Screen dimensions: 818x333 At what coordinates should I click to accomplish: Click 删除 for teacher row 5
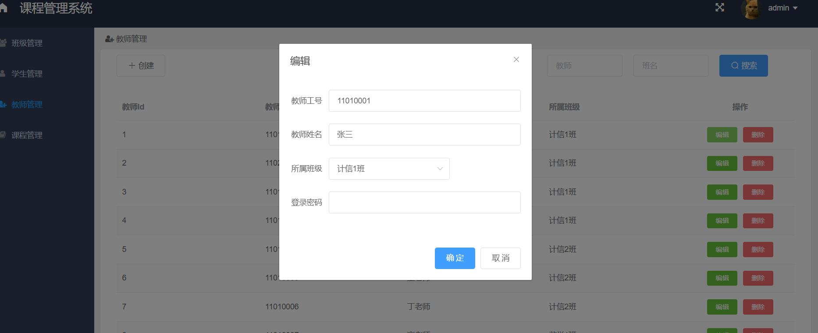(758, 249)
